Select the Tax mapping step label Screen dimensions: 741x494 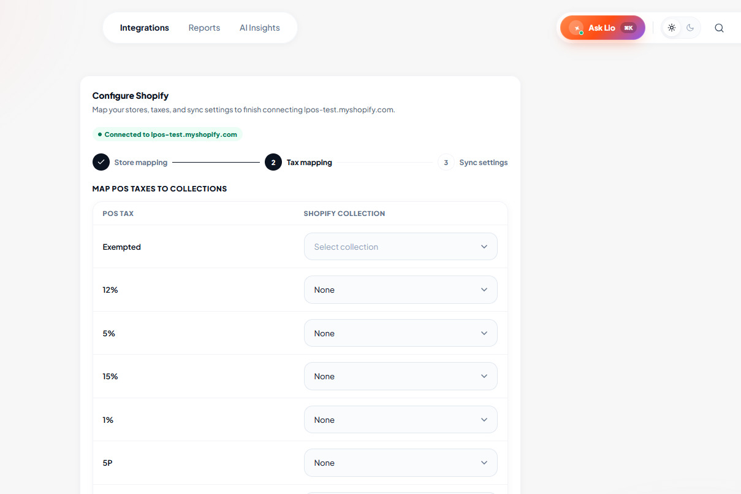[310, 163]
